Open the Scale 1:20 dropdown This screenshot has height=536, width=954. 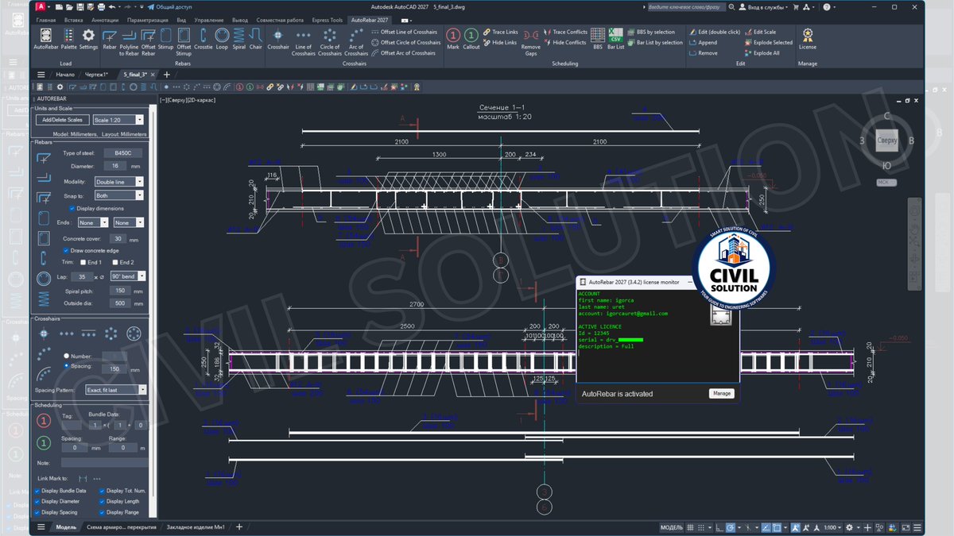pyautogui.click(x=118, y=120)
